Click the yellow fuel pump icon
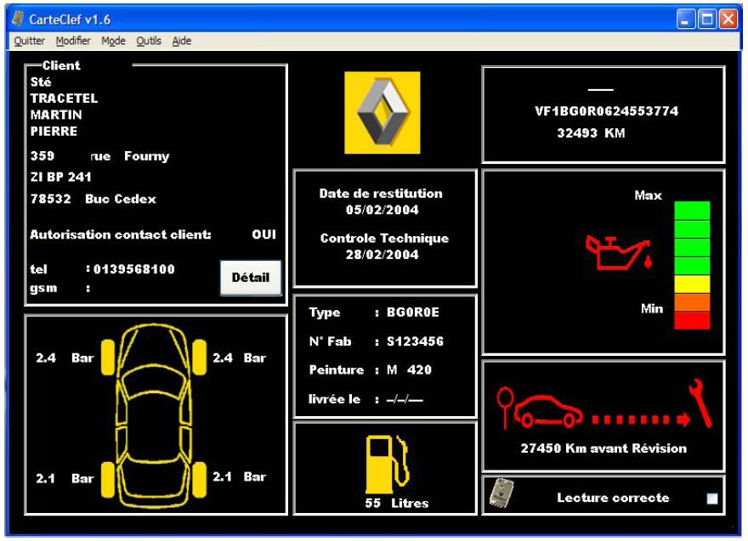Viewport: 748px width, 541px height. click(x=388, y=465)
